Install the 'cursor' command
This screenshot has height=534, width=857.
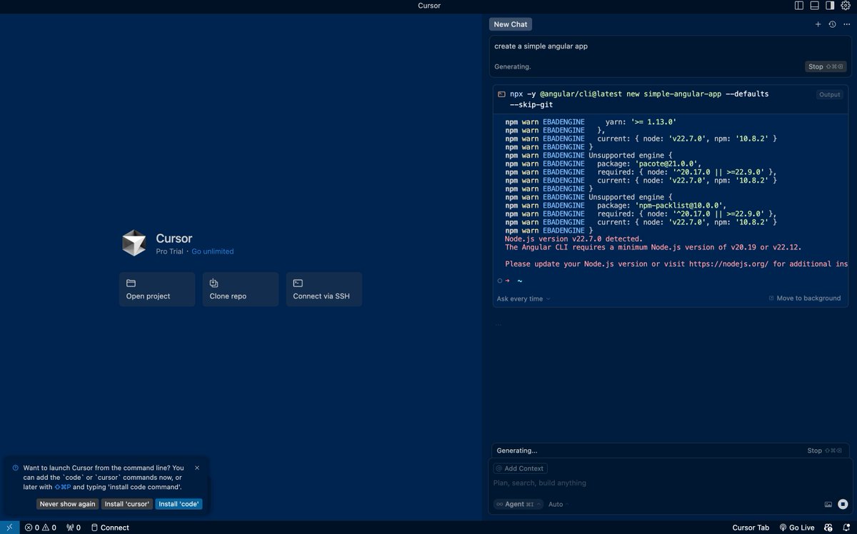(x=127, y=504)
